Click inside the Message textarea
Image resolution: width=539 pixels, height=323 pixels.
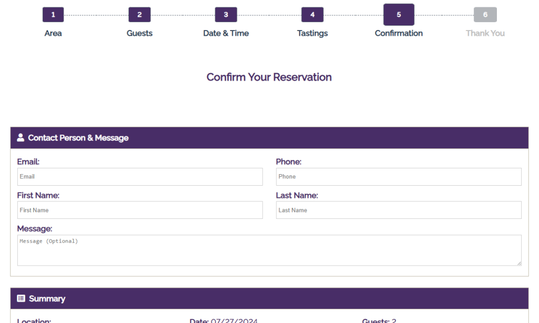click(x=269, y=250)
